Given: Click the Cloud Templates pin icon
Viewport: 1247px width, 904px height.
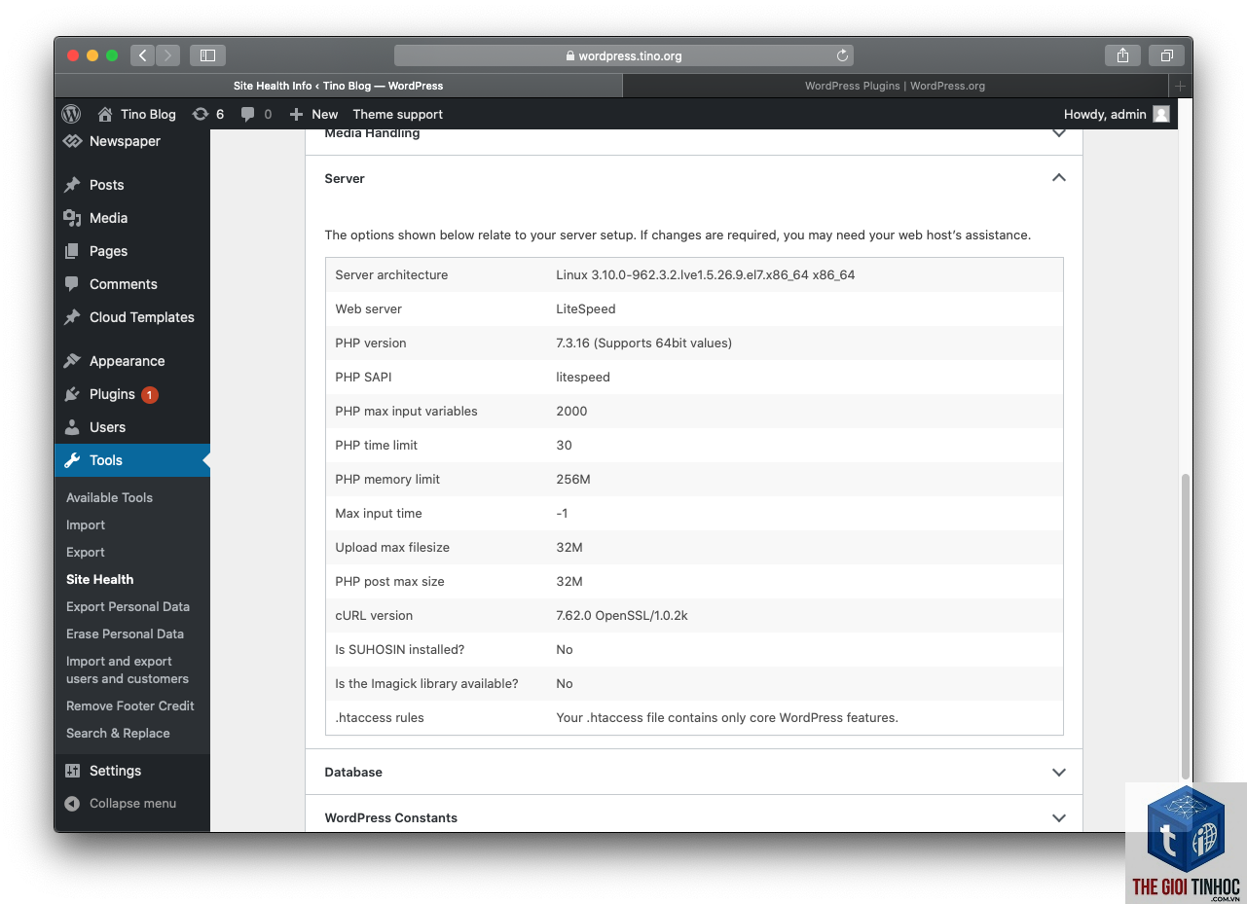Looking at the screenshot, I should coord(72,317).
